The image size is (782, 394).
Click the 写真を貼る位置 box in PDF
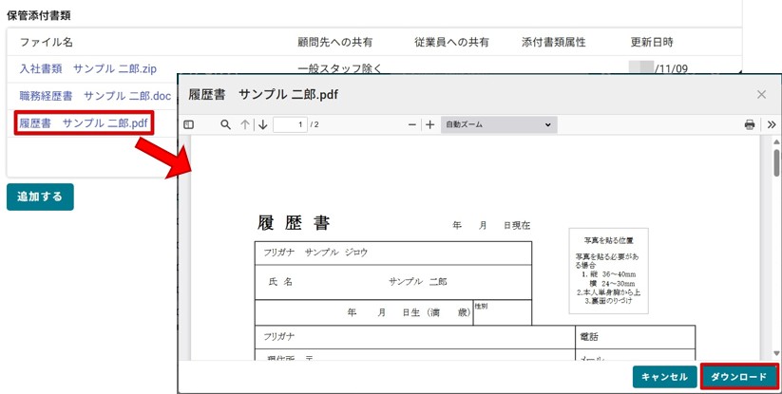coord(608,271)
